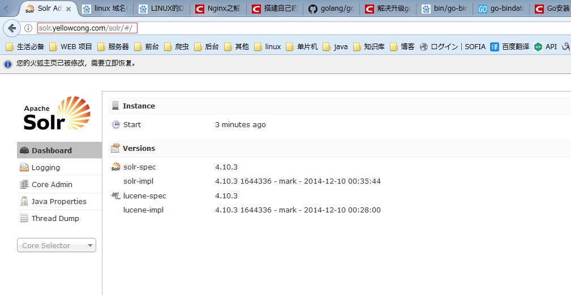Screen dimensions: 571x295
Task: Switch to the golang/go GitHub tab
Action: click(332, 8)
